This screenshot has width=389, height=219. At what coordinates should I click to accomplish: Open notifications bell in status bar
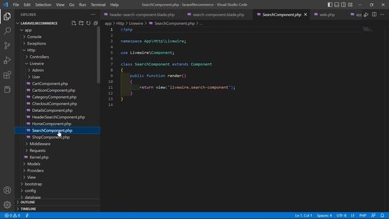point(382,215)
